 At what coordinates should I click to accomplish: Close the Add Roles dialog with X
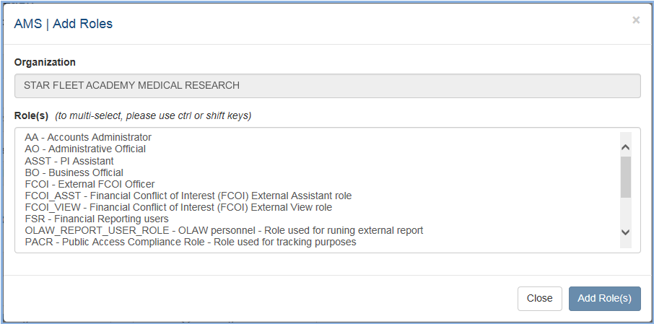[635, 20]
